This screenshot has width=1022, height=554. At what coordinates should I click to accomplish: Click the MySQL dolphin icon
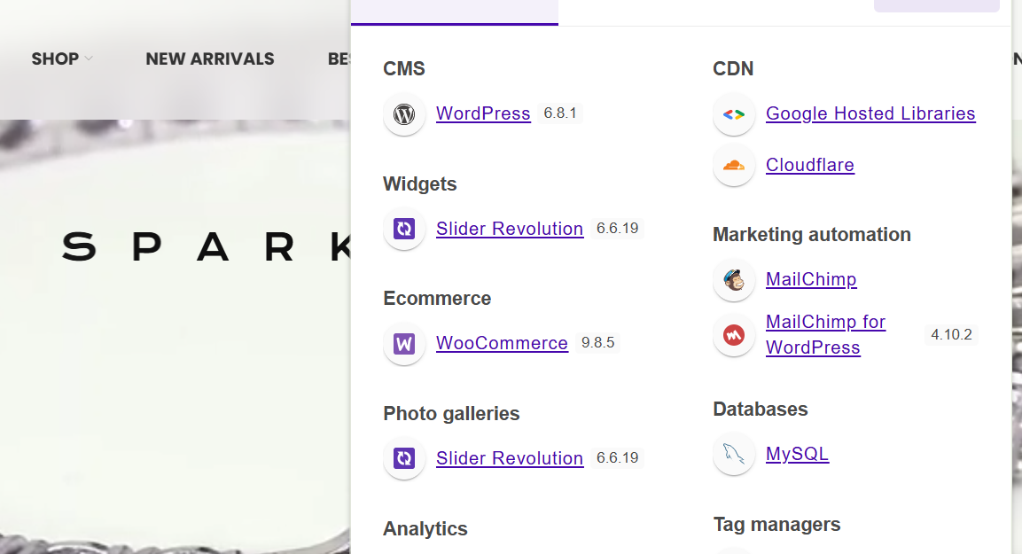click(734, 454)
